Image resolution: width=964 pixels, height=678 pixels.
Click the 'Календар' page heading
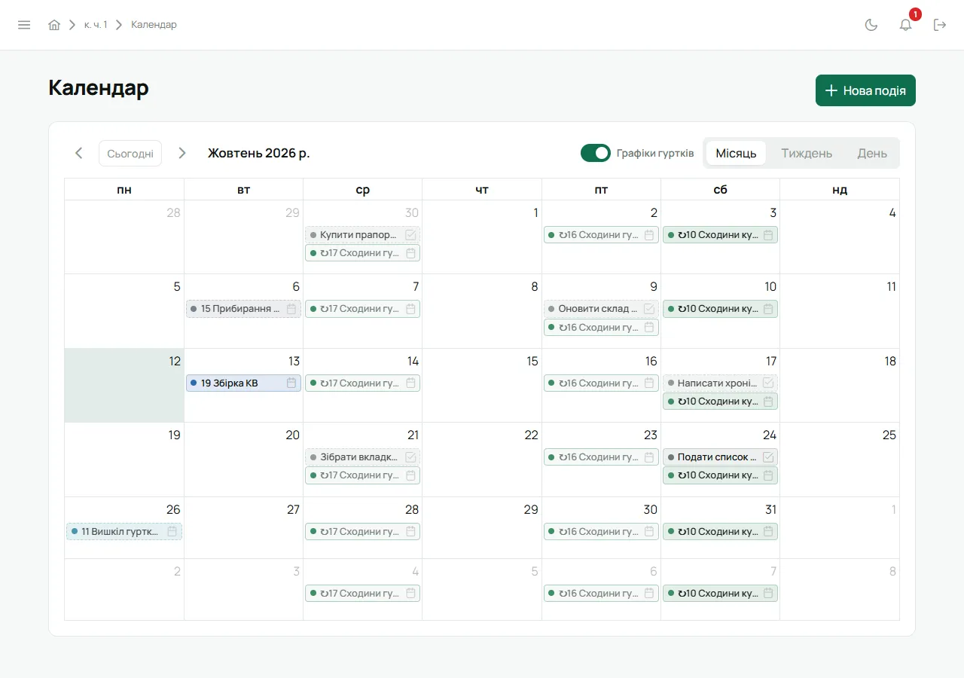99,88
